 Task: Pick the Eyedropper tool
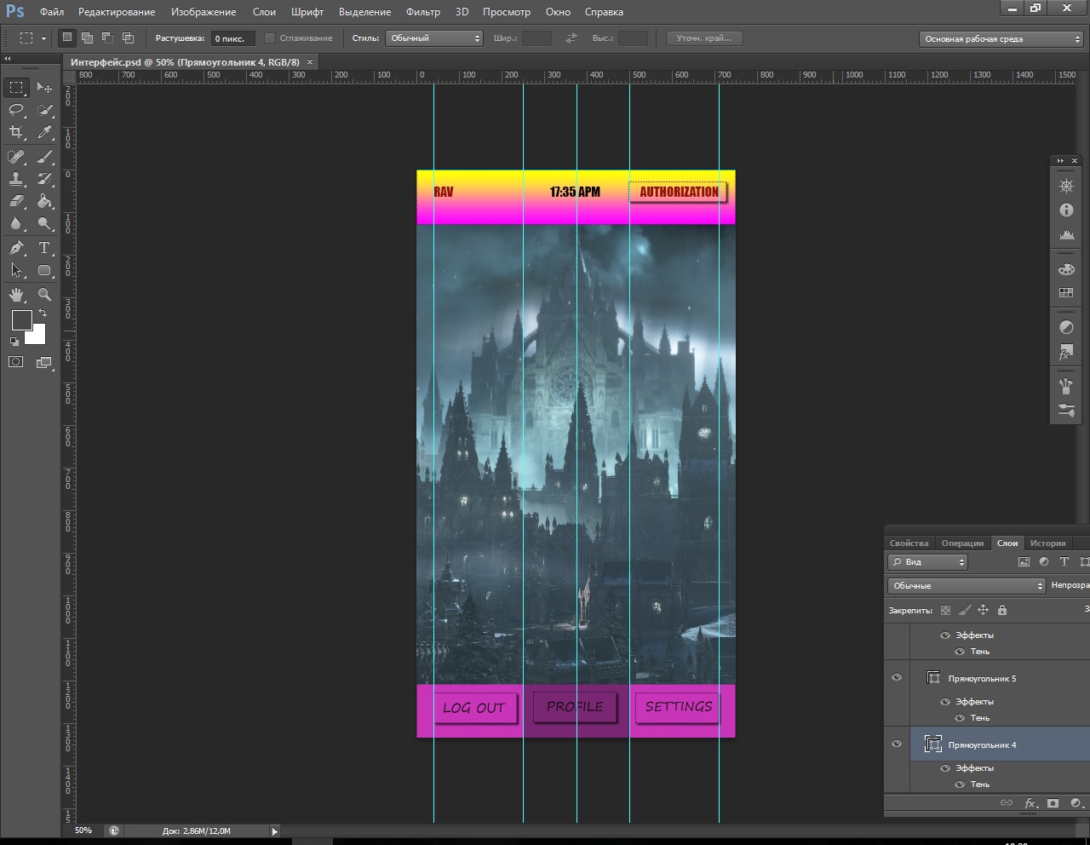44,132
